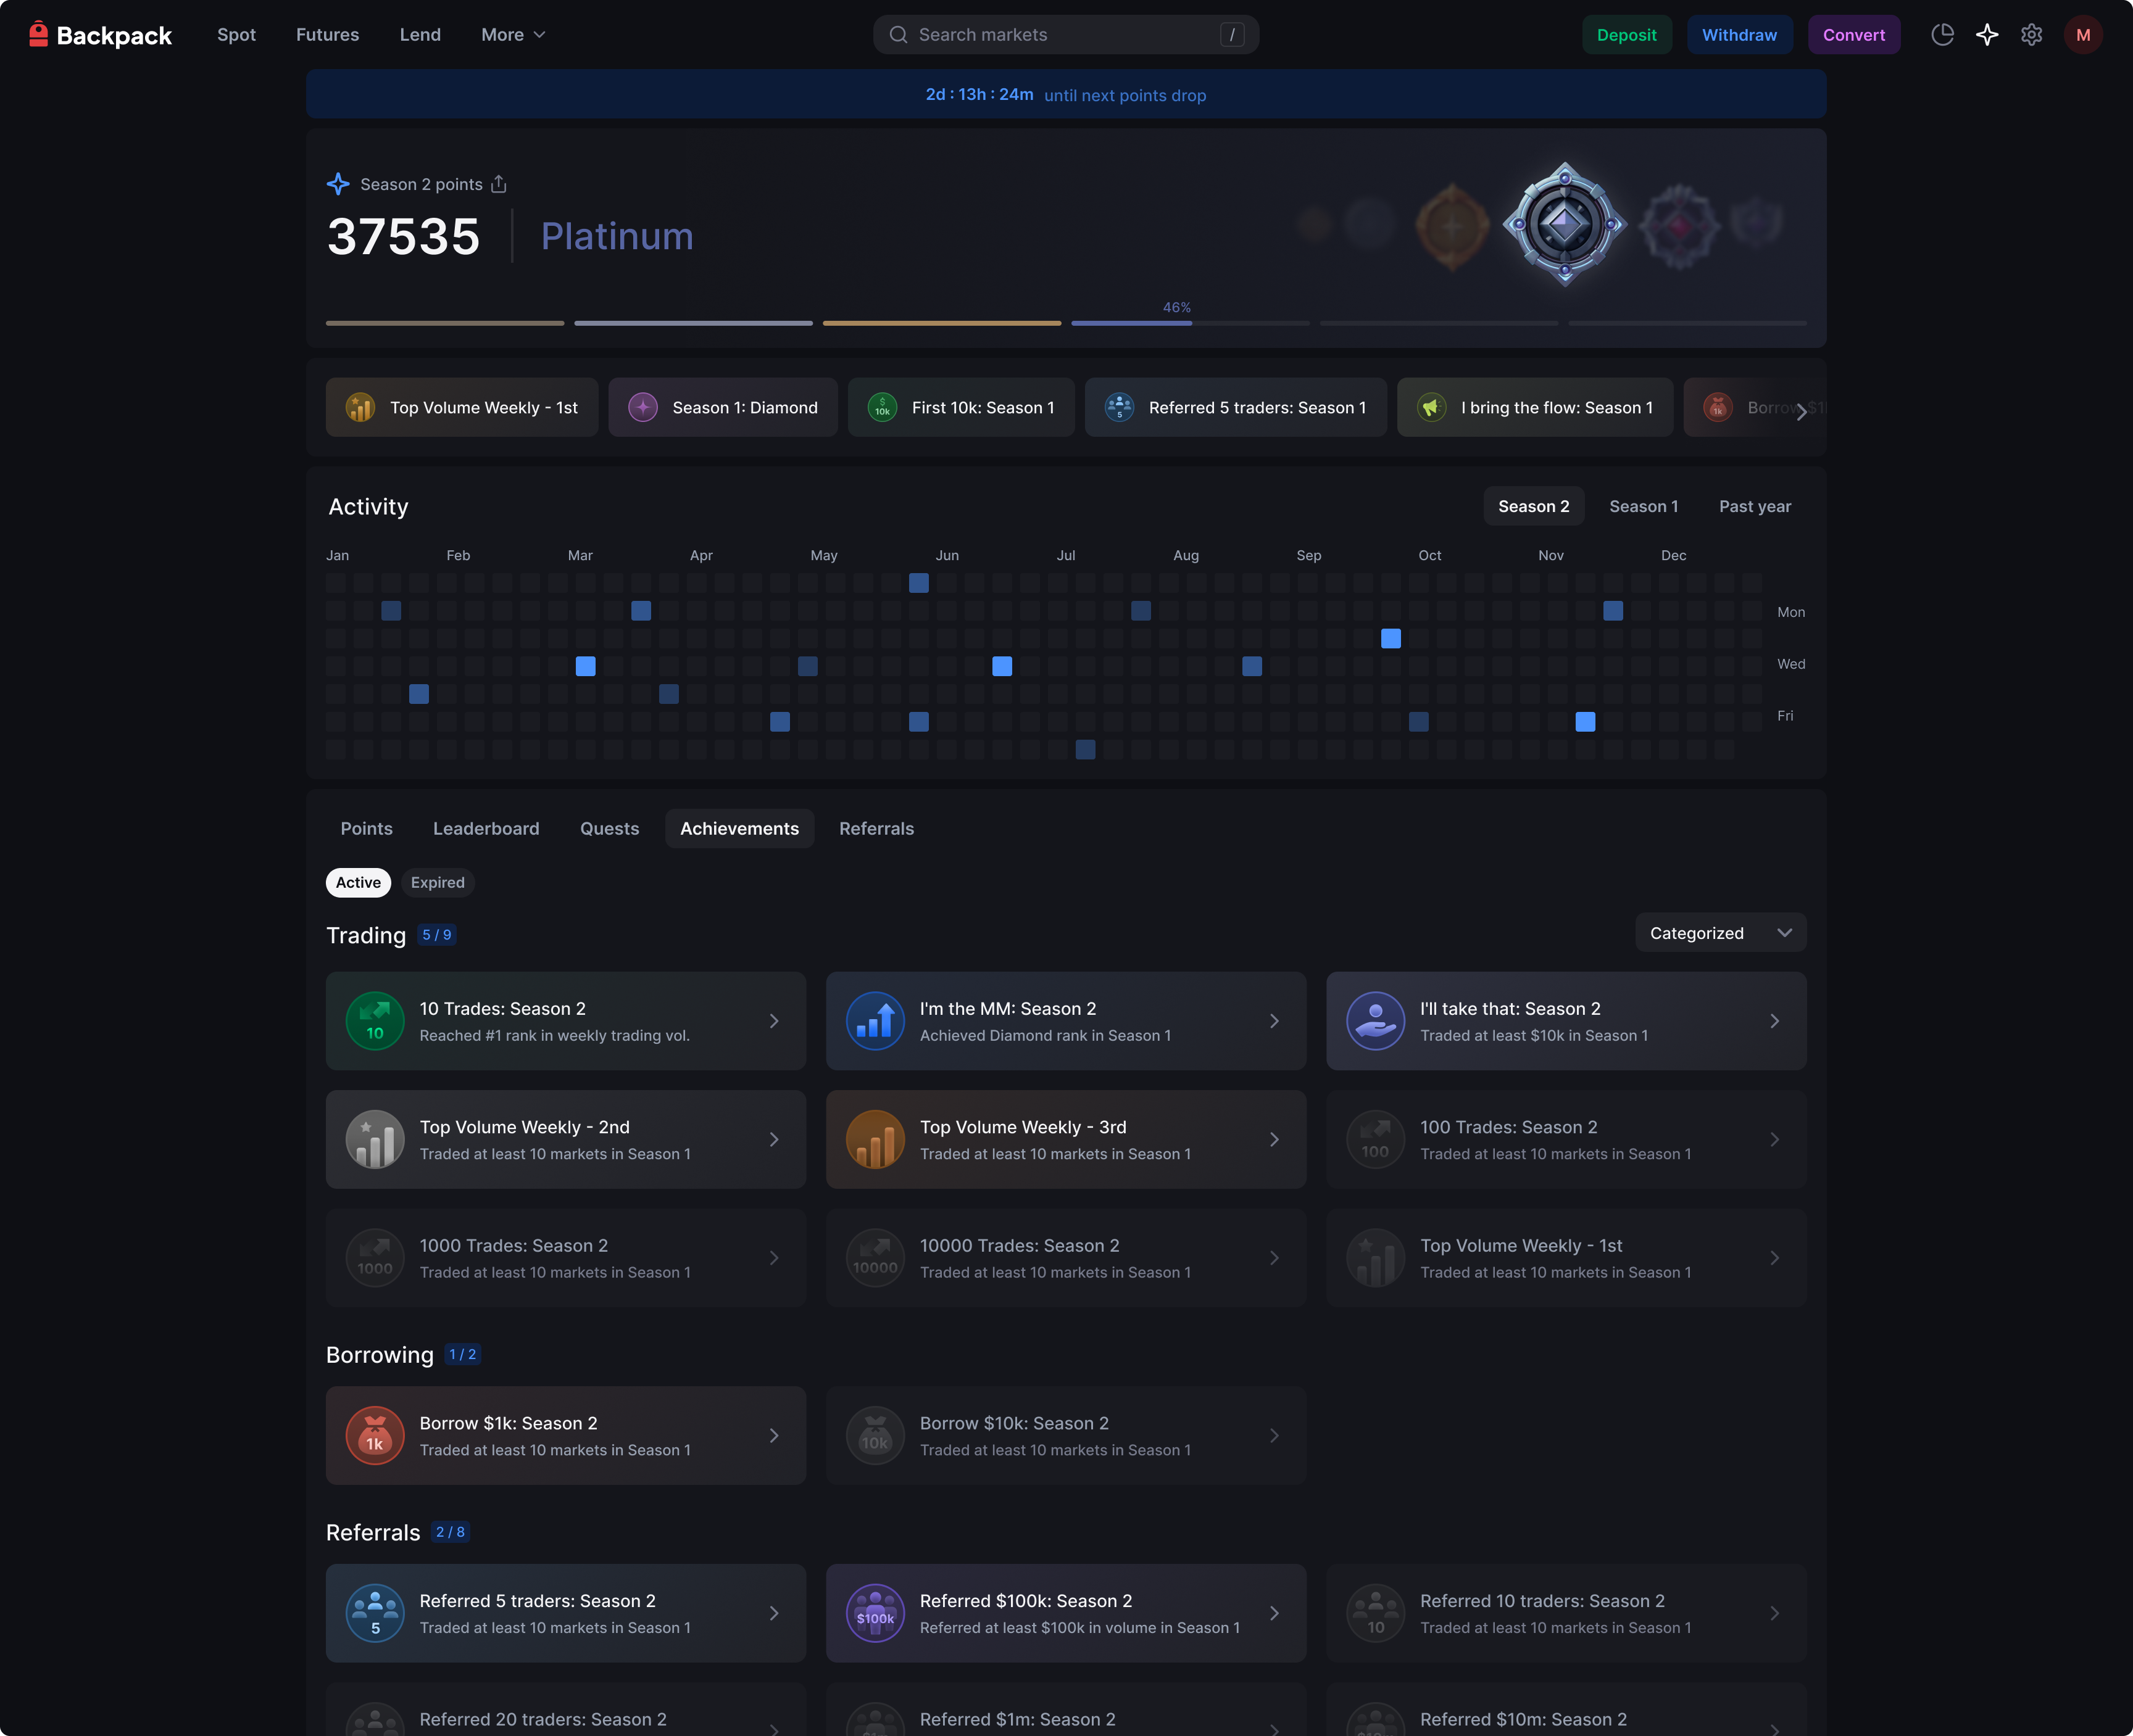2133x1736 pixels.
Task: Expand the More menu in navigation
Action: point(513,35)
